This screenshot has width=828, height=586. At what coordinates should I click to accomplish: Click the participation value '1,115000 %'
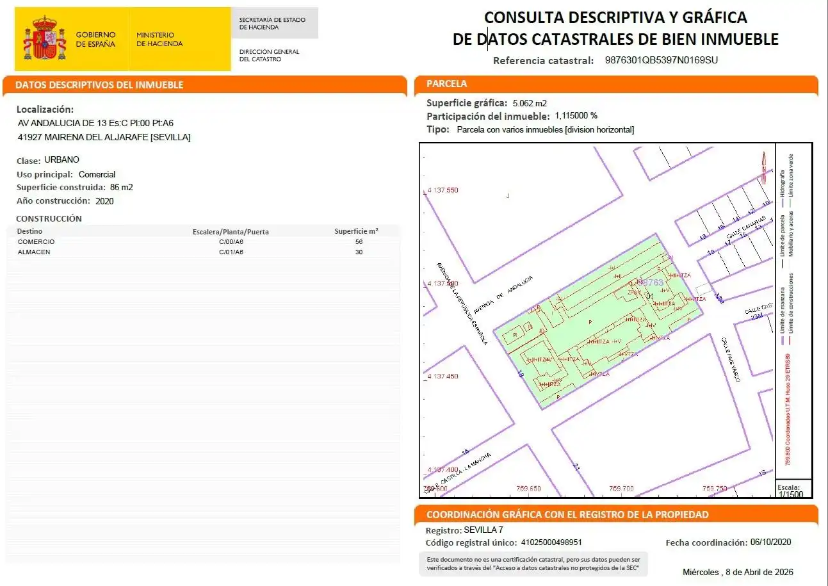tap(576, 116)
